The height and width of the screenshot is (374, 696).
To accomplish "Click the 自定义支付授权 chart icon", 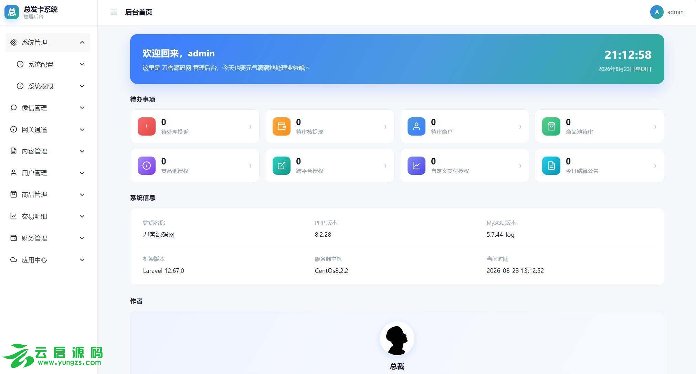I will [416, 166].
